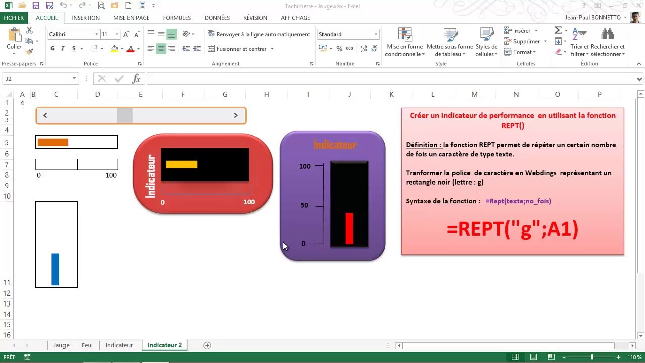
Task: Redo the last action
Action: coord(82,6)
